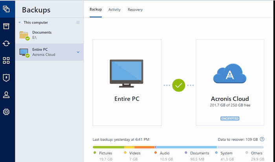Click the System legend entry
Screen dimensions: 275x162
pos(224,153)
